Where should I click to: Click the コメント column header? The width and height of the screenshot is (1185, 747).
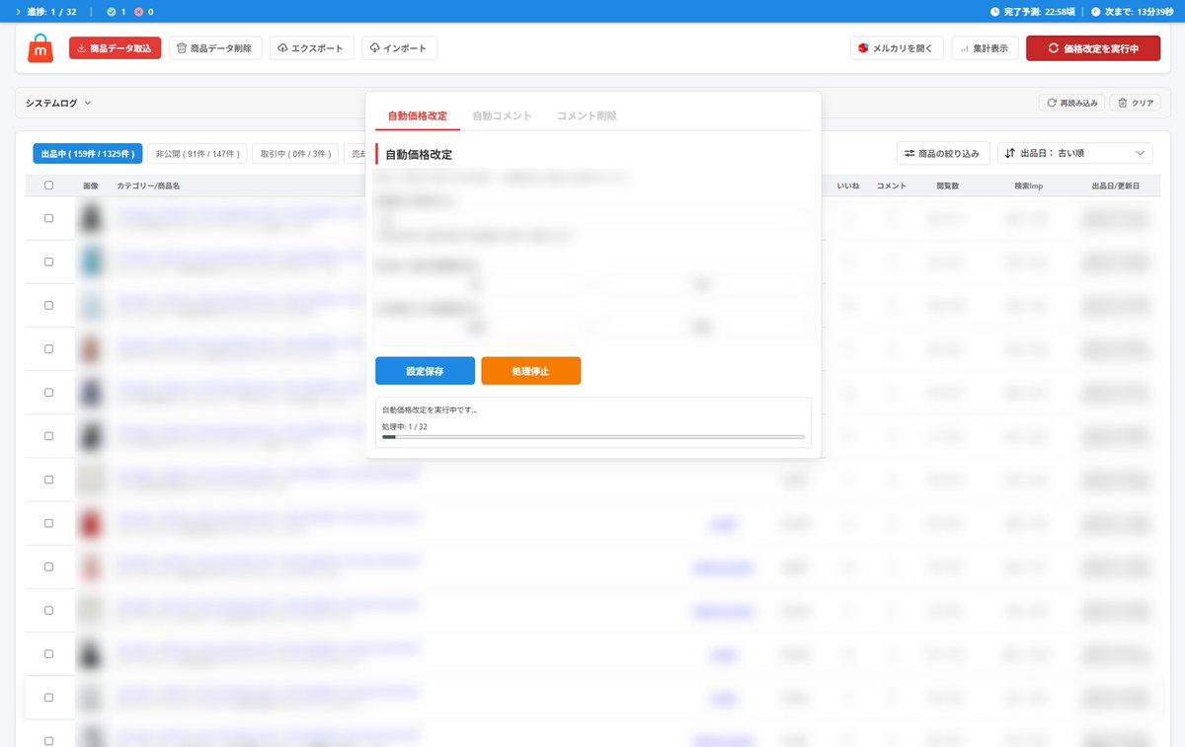[892, 186]
